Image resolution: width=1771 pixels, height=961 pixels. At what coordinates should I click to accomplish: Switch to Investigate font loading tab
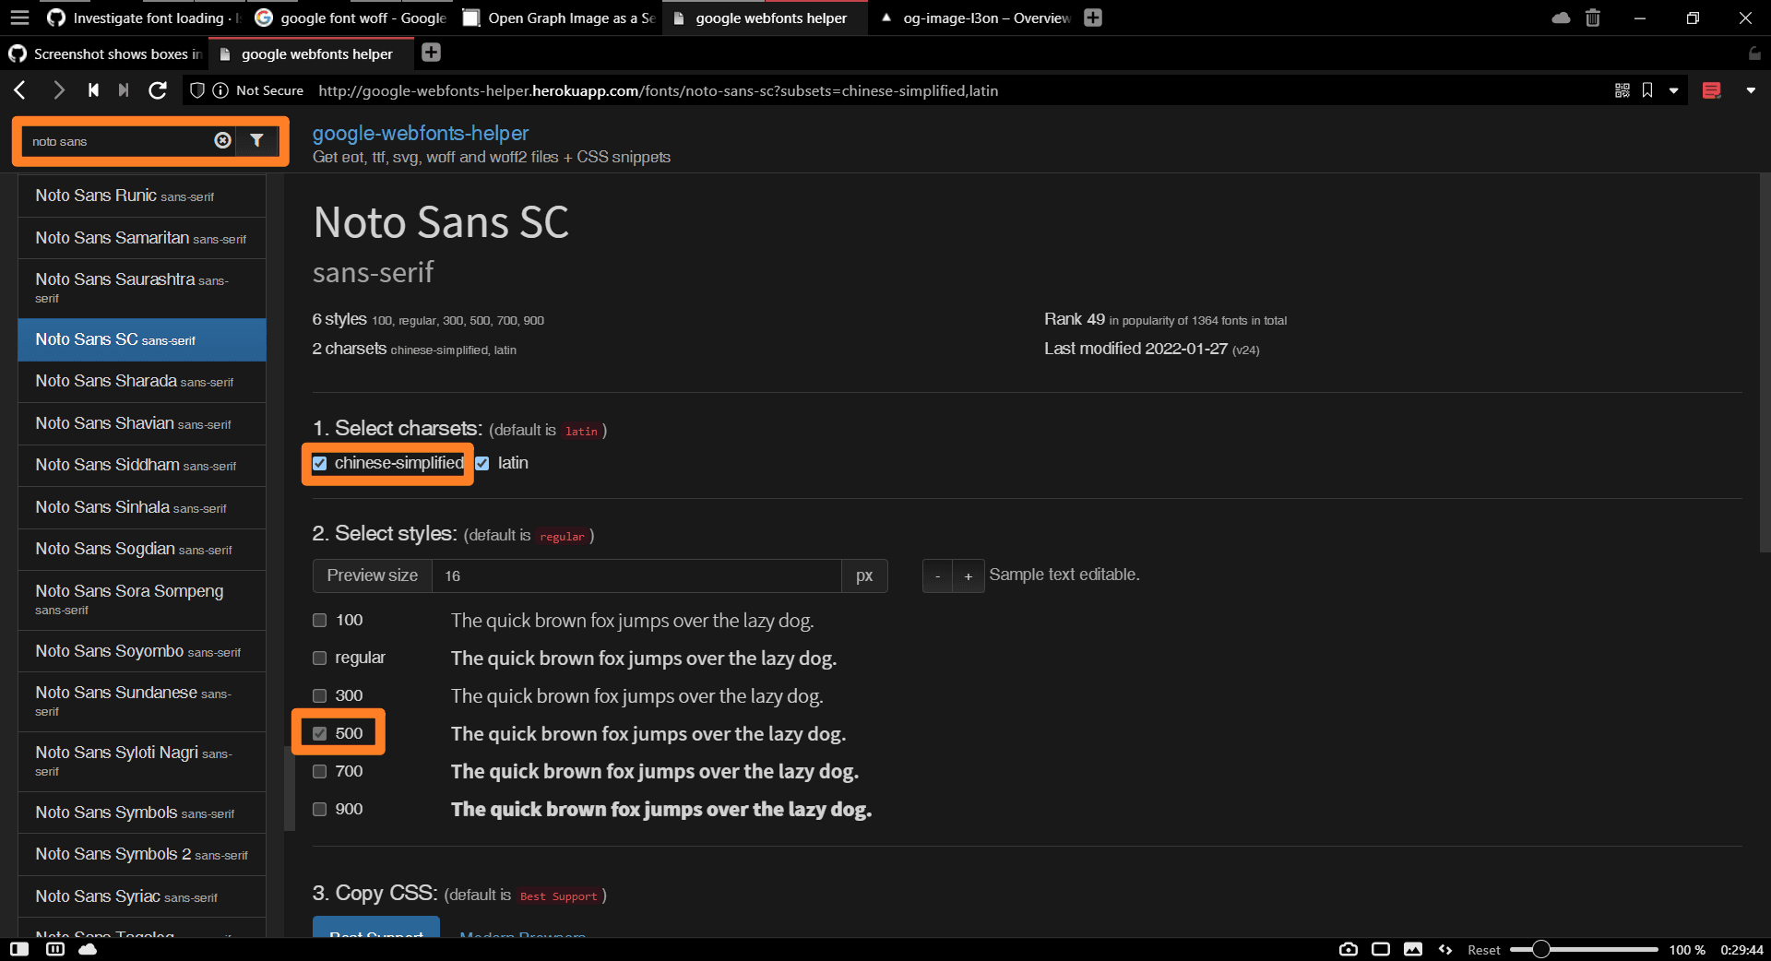pyautogui.click(x=143, y=18)
